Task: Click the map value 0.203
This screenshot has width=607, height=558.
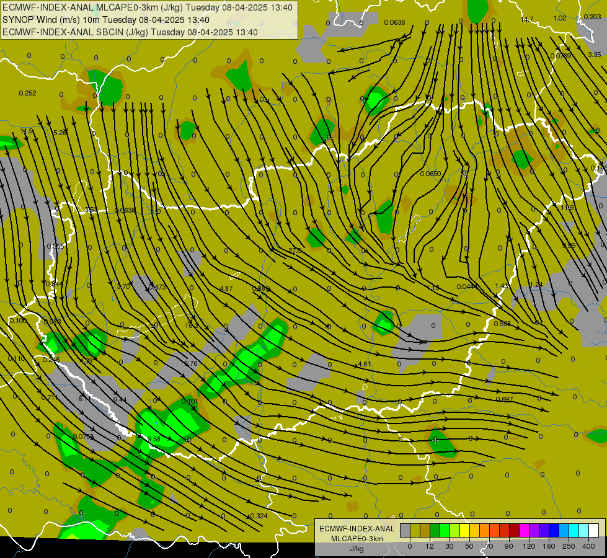Action: pyautogui.click(x=592, y=17)
